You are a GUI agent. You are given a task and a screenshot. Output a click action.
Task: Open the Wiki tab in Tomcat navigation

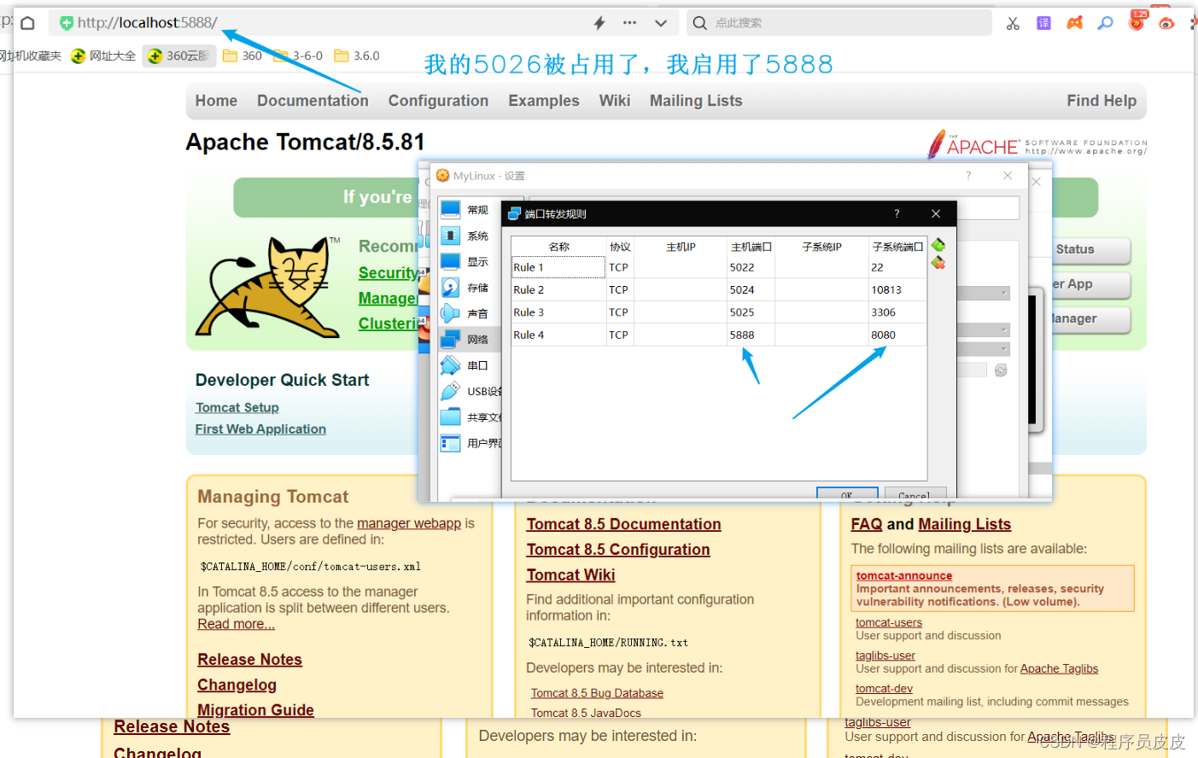coord(615,101)
